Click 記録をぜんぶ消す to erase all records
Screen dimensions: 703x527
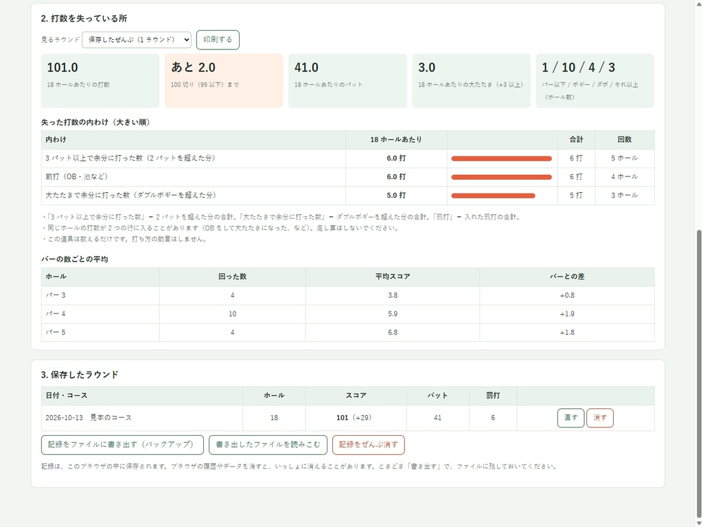point(369,445)
